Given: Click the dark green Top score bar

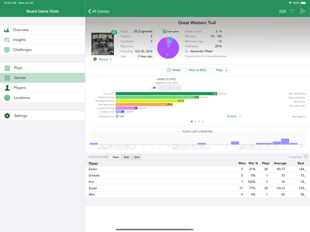Looking at the screenshot, I should (x=166, y=93).
